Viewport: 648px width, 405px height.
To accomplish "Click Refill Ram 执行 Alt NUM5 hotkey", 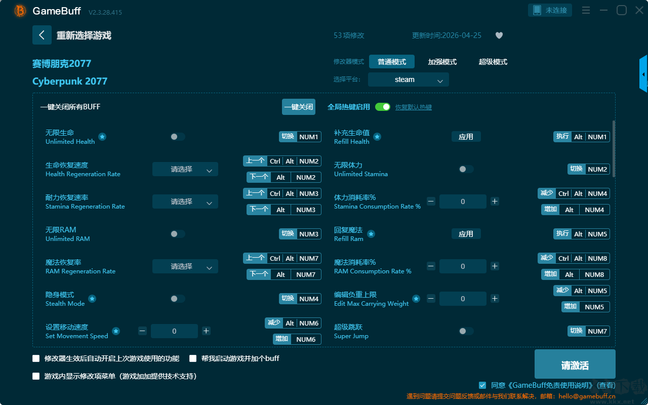I will (582, 234).
